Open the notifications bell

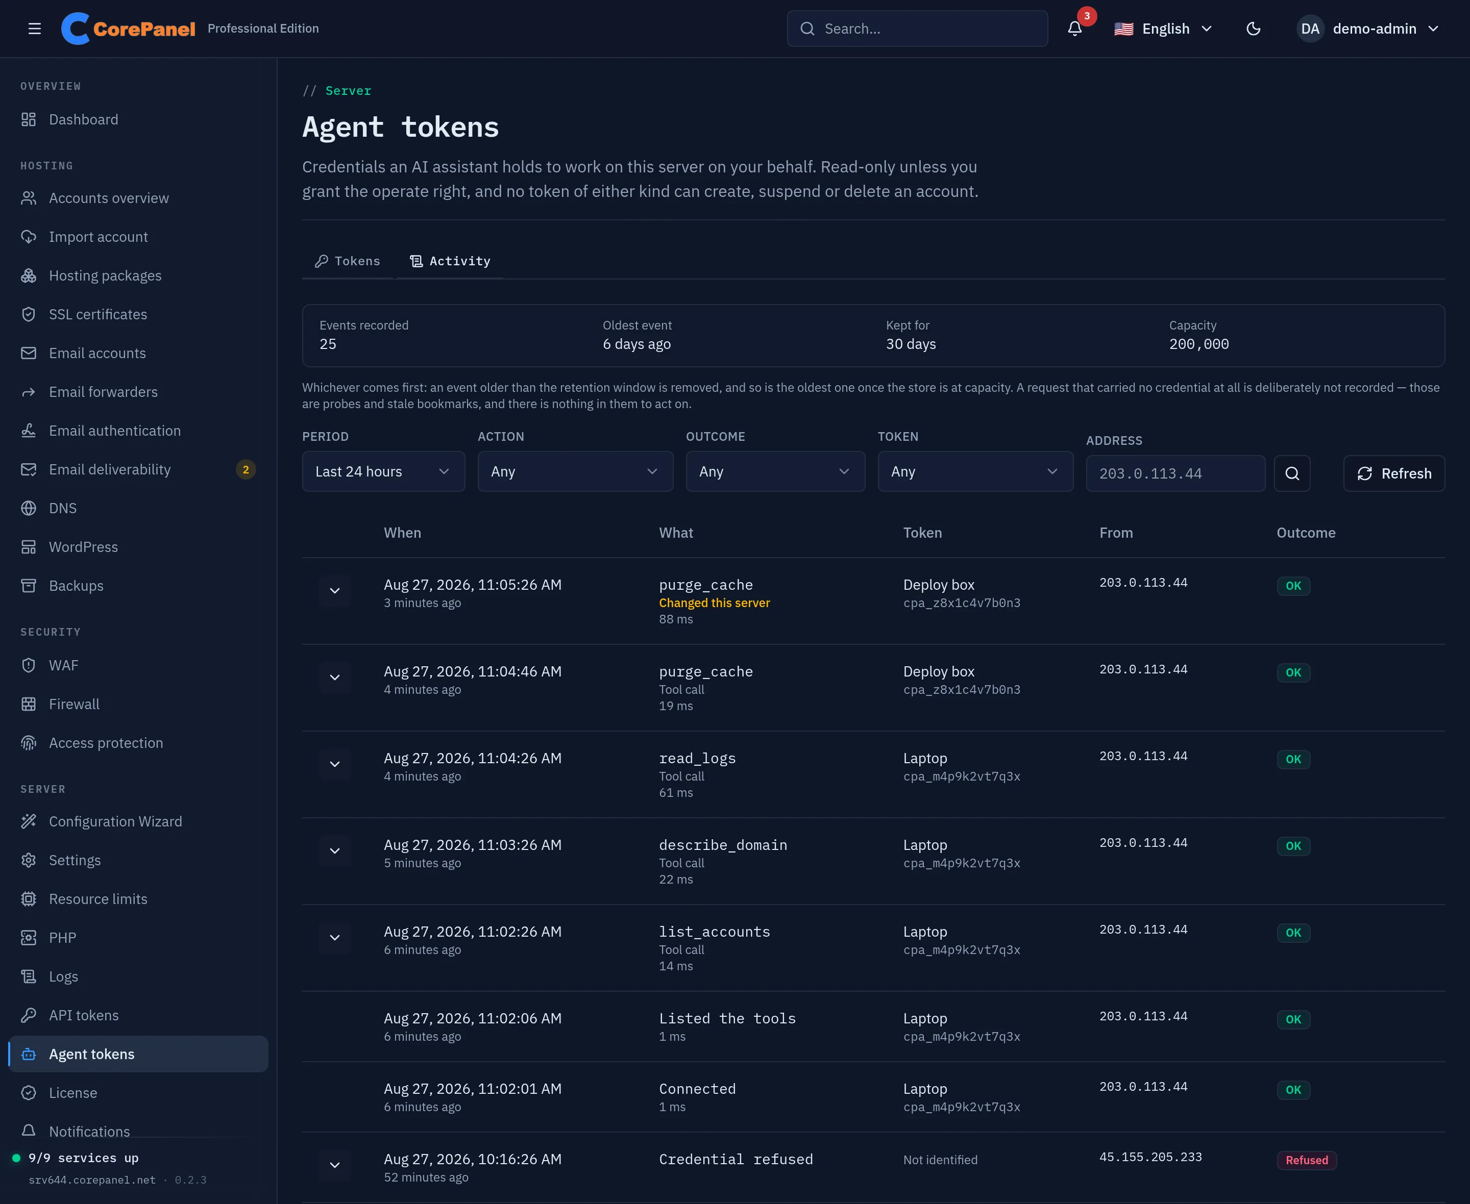[1074, 29]
